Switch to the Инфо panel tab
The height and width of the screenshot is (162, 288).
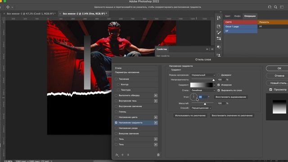(237, 16)
